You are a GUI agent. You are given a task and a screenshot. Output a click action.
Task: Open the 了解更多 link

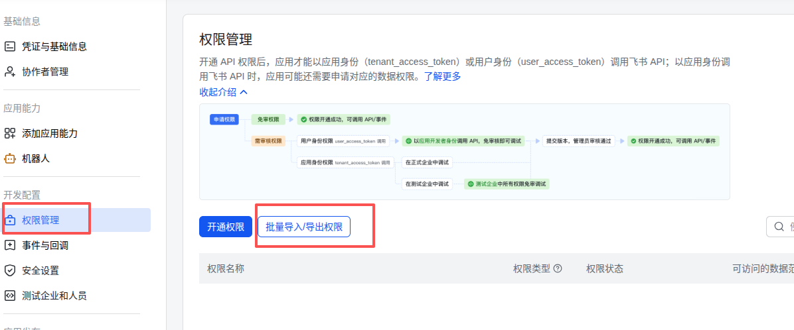(443, 77)
